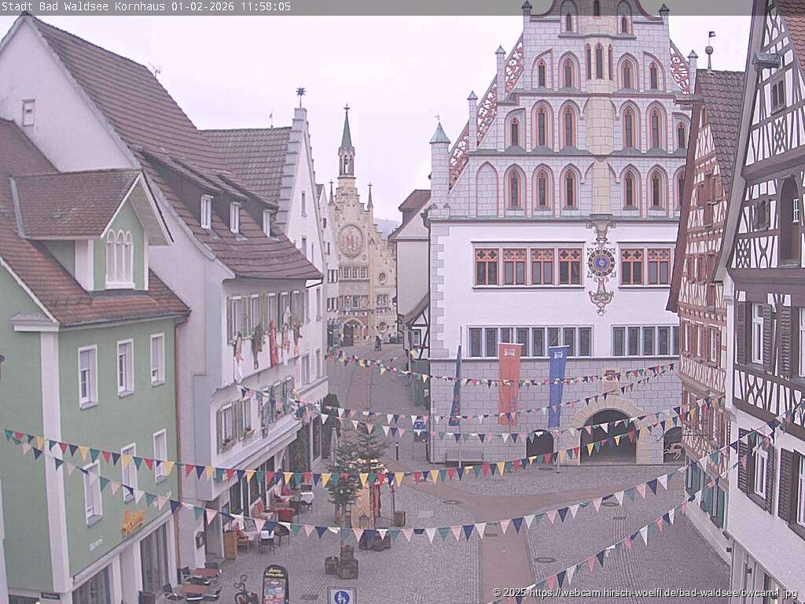Click the blue round pedestrian zone sign
This screenshot has width=805, height=604.
coord(341,595)
